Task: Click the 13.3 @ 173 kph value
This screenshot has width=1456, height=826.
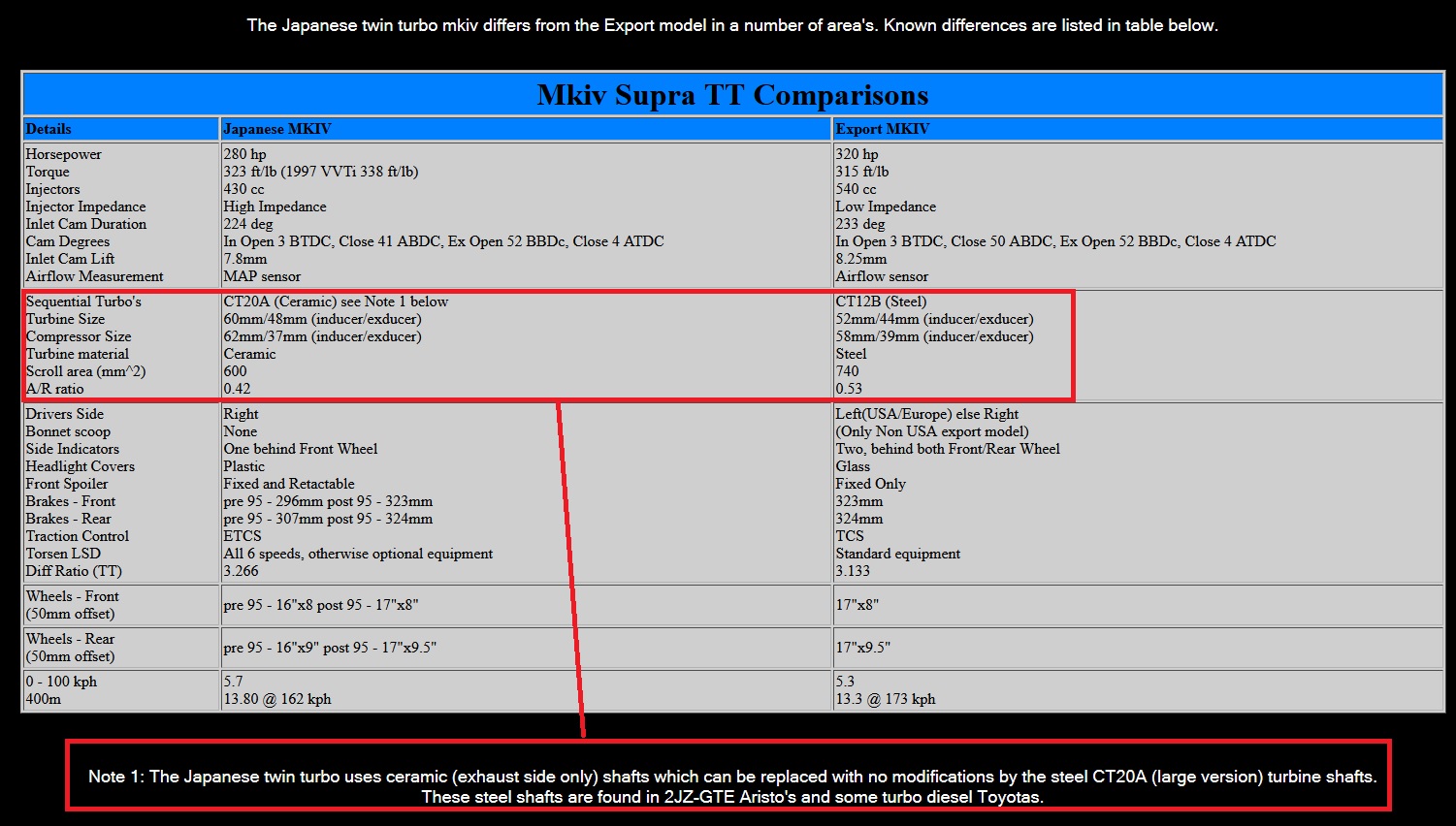Action: [886, 699]
